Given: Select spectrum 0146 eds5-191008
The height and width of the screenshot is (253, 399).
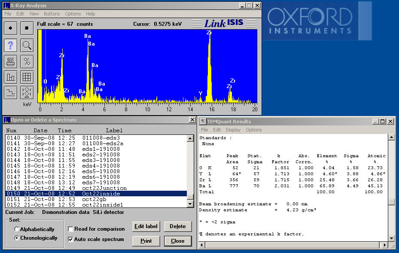Looking at the screenshot, I should click(96, 171).
